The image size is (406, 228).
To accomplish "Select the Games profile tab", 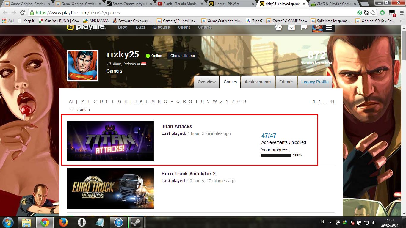I will coord(230,82).
